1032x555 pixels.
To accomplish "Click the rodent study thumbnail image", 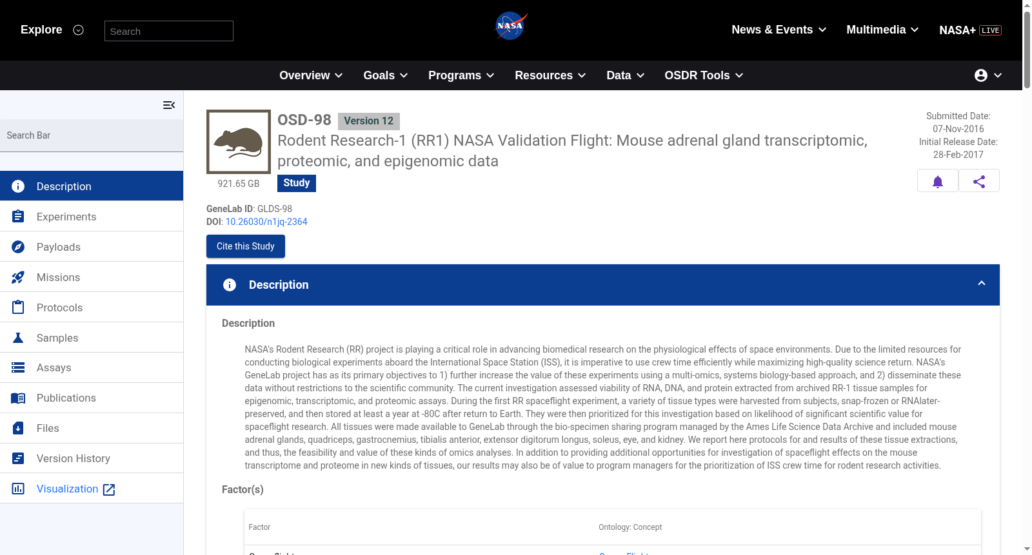I will 239,142.
